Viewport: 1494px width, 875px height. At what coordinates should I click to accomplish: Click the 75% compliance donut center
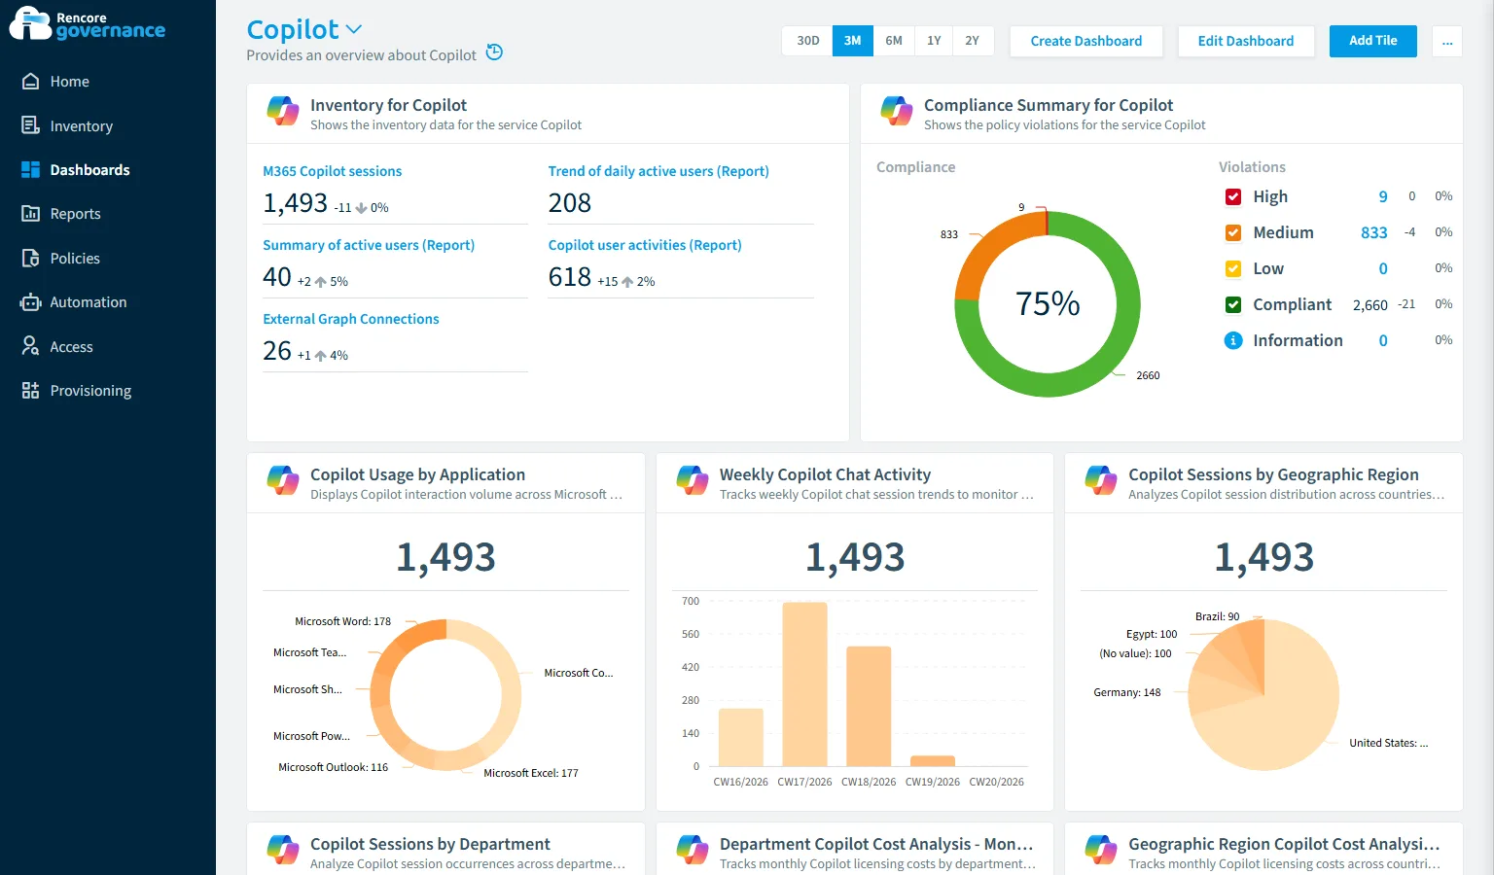pos(1048,303)
